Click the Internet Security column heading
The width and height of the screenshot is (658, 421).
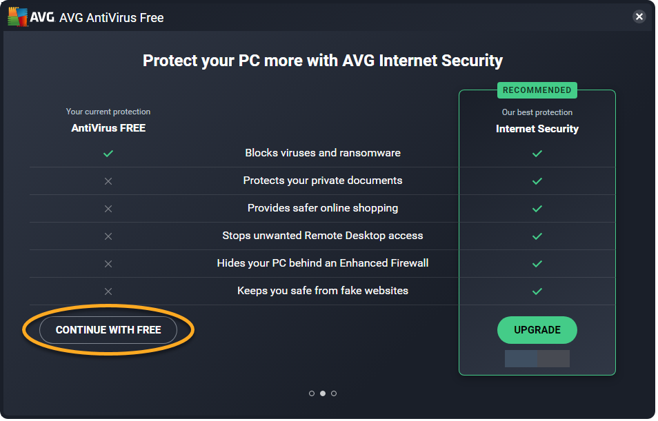[537, 128]
